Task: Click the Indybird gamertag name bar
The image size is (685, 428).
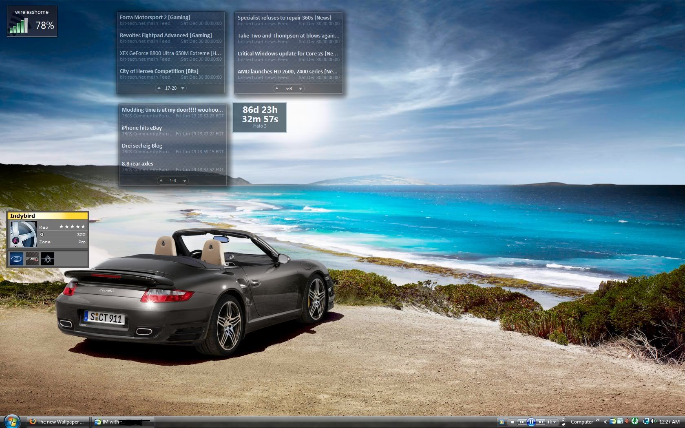Action: [x=48, y=216]
